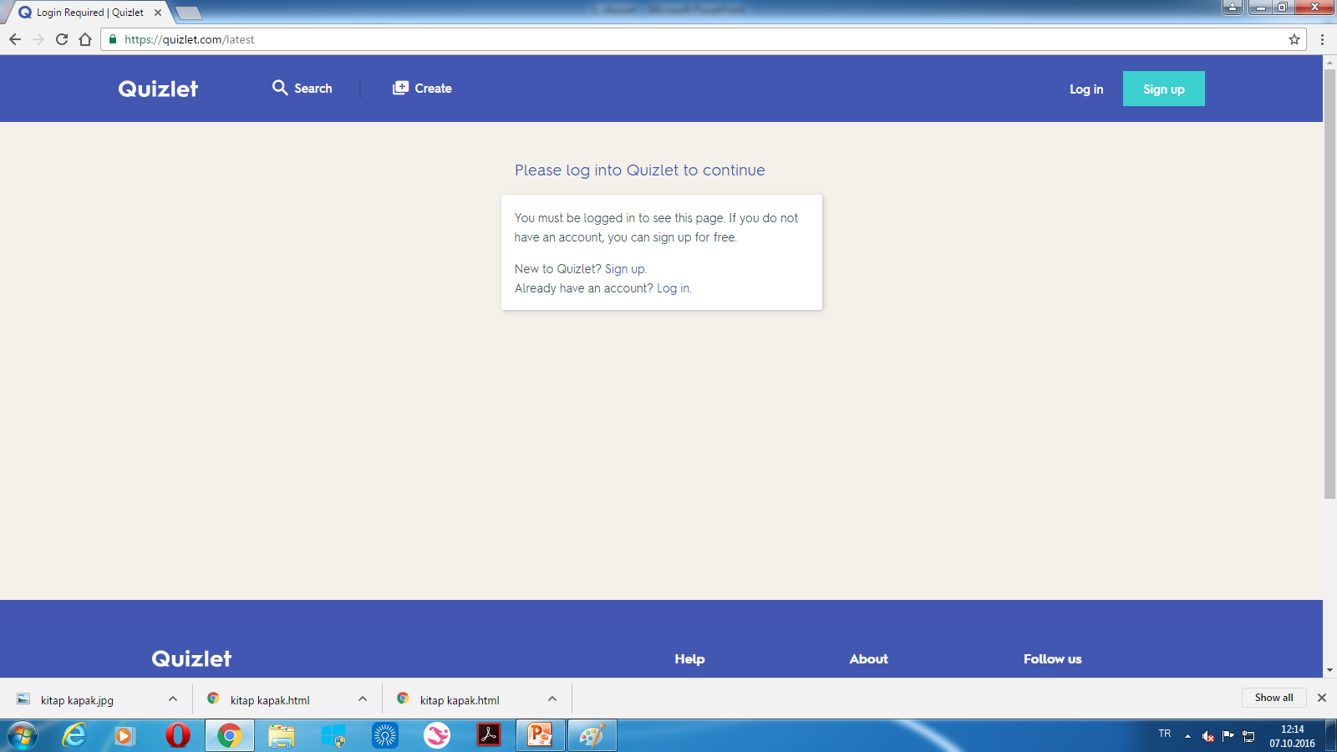The image size is (1337, 752).
Task: Click Log in in header
Action: 1086,89
